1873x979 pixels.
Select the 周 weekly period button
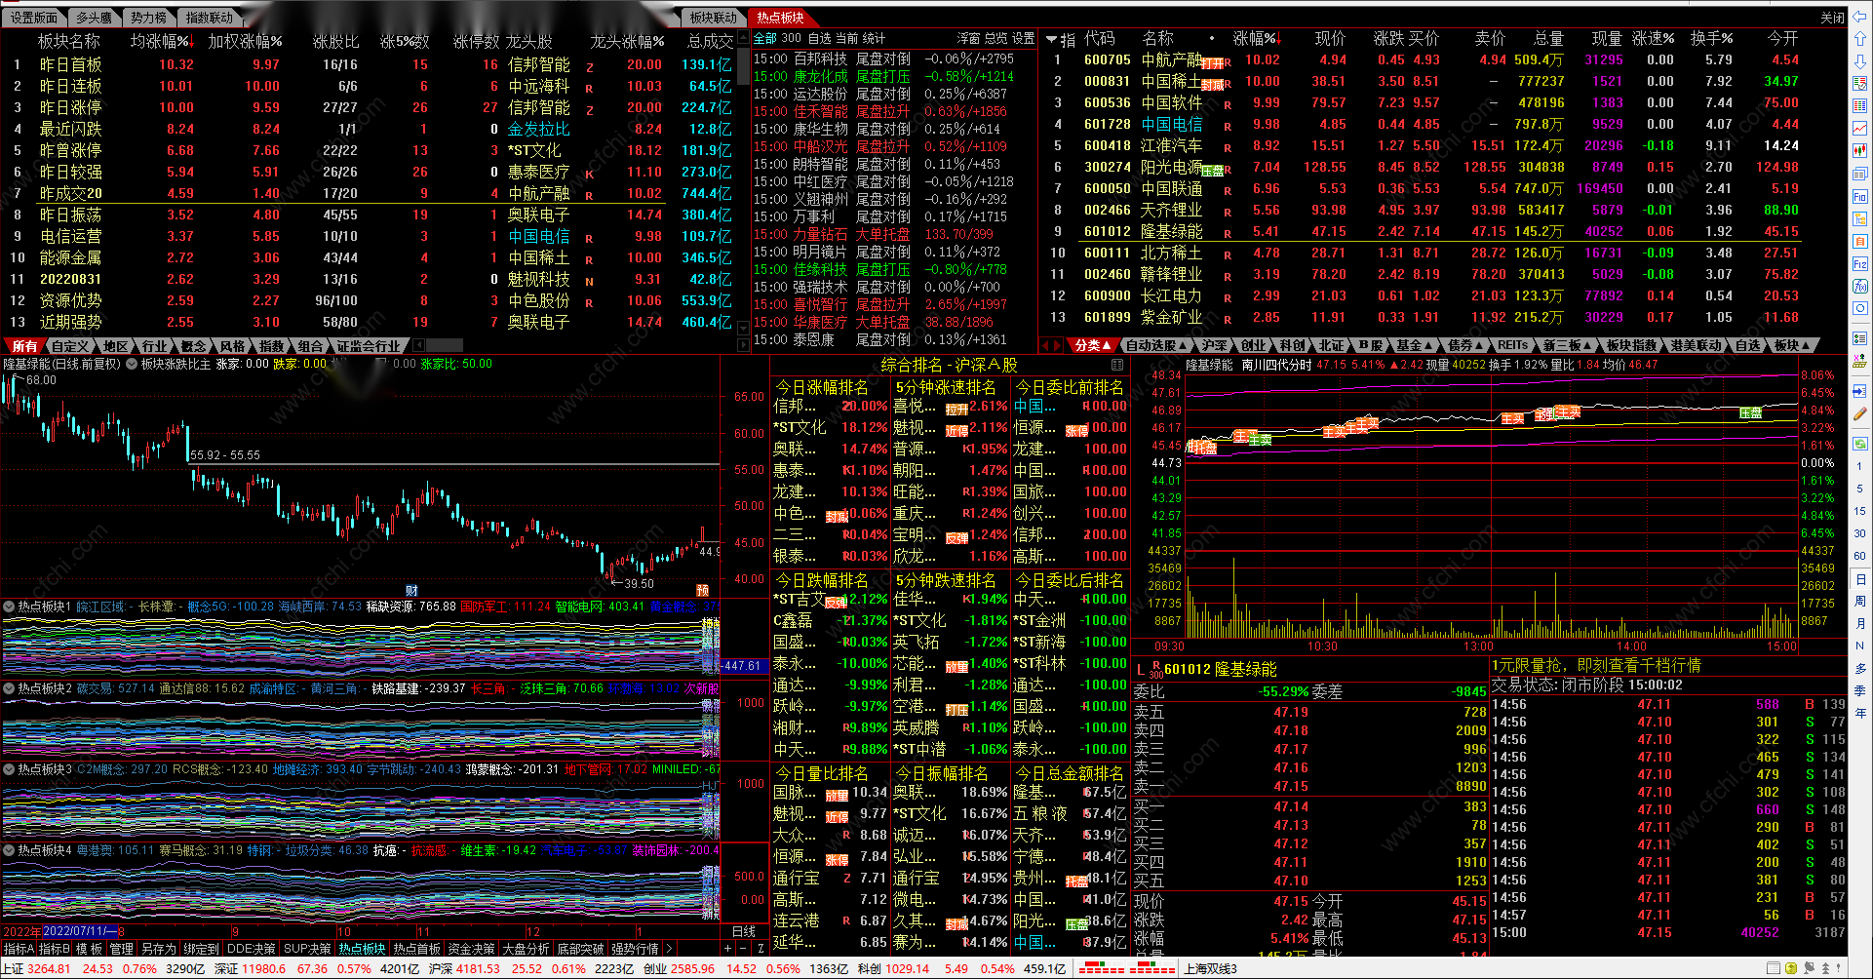click(x=1859, y=601)
